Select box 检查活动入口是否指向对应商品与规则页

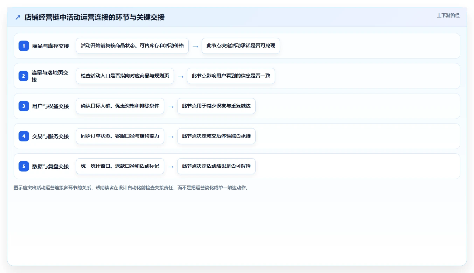point(125,76)
